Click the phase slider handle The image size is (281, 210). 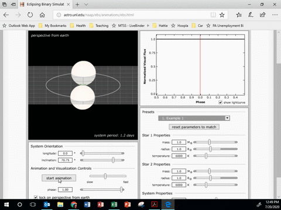121,190
